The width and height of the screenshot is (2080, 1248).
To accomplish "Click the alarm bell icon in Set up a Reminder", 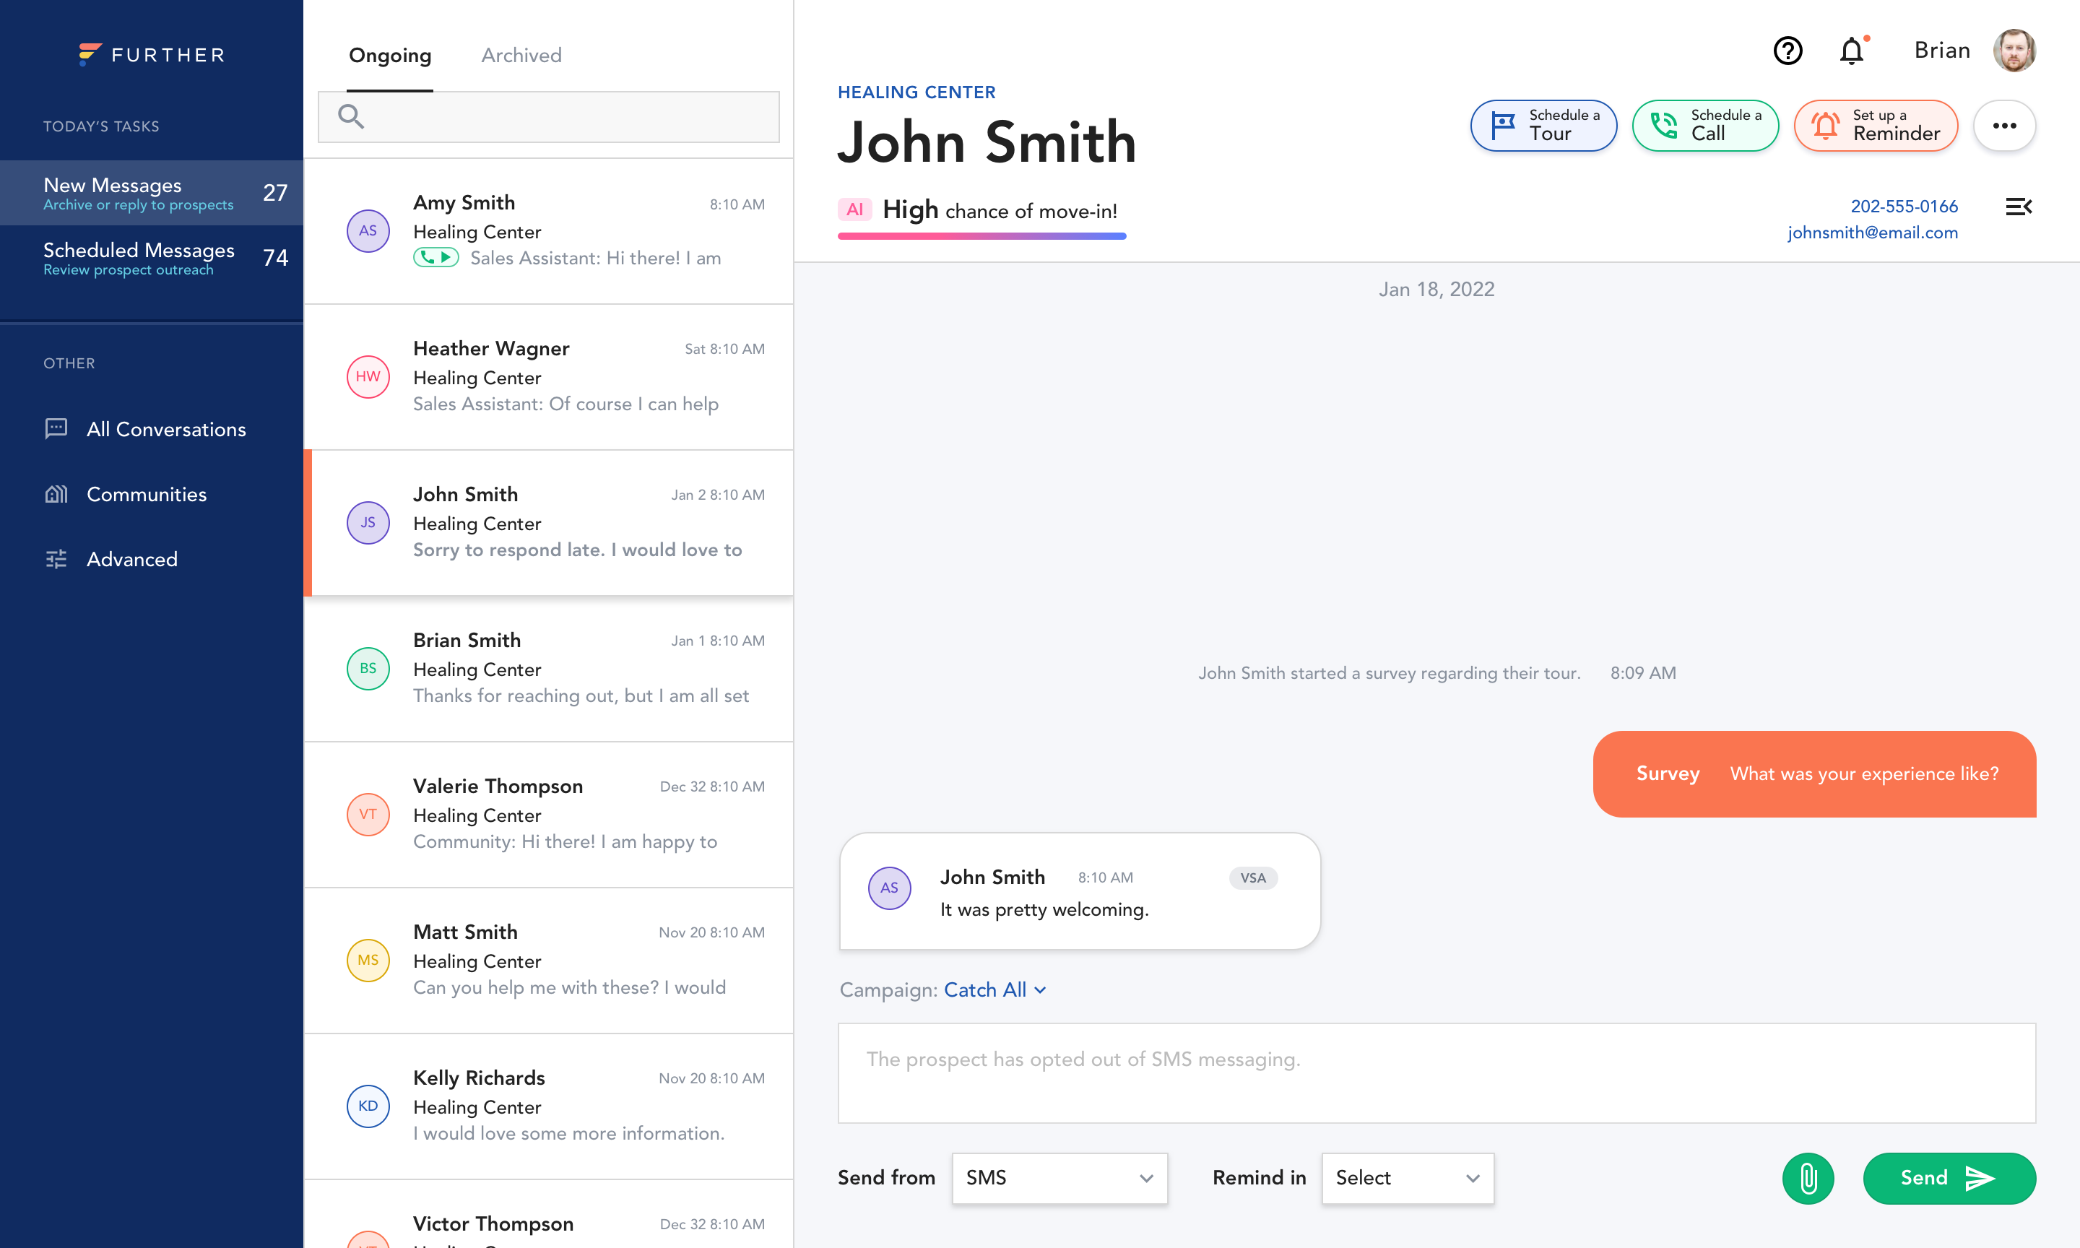I will pyautogui.click(x=1825, y=125).
